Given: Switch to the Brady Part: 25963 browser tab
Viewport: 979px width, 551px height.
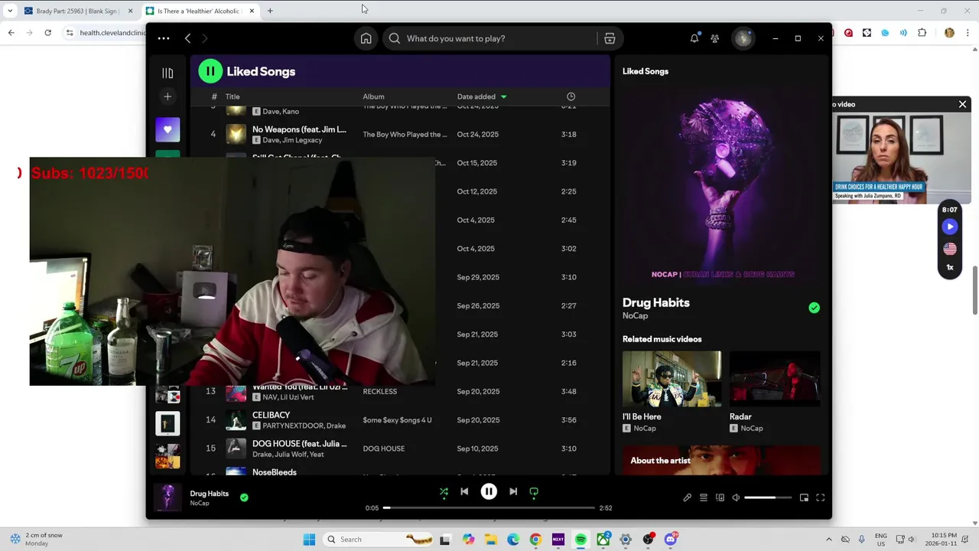Looking at the screenshot, I should 76,11.
